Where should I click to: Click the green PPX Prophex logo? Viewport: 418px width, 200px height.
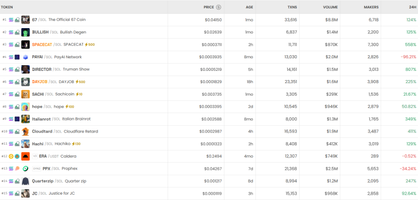coord(25,168)
